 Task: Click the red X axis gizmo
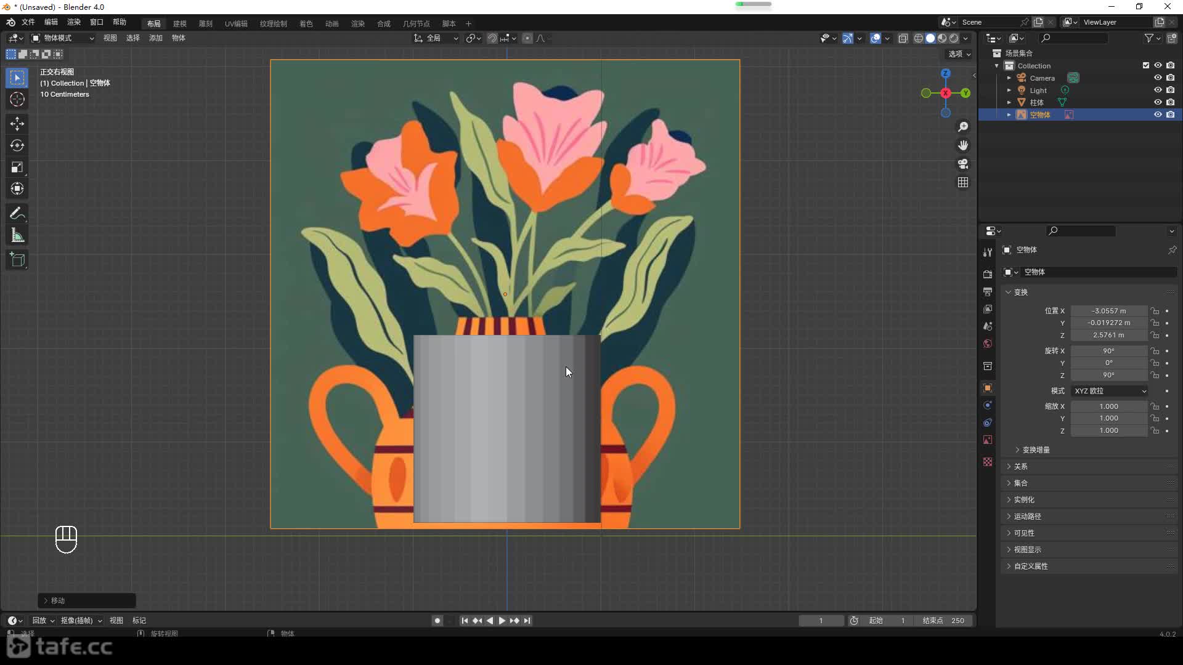point(946,93)
